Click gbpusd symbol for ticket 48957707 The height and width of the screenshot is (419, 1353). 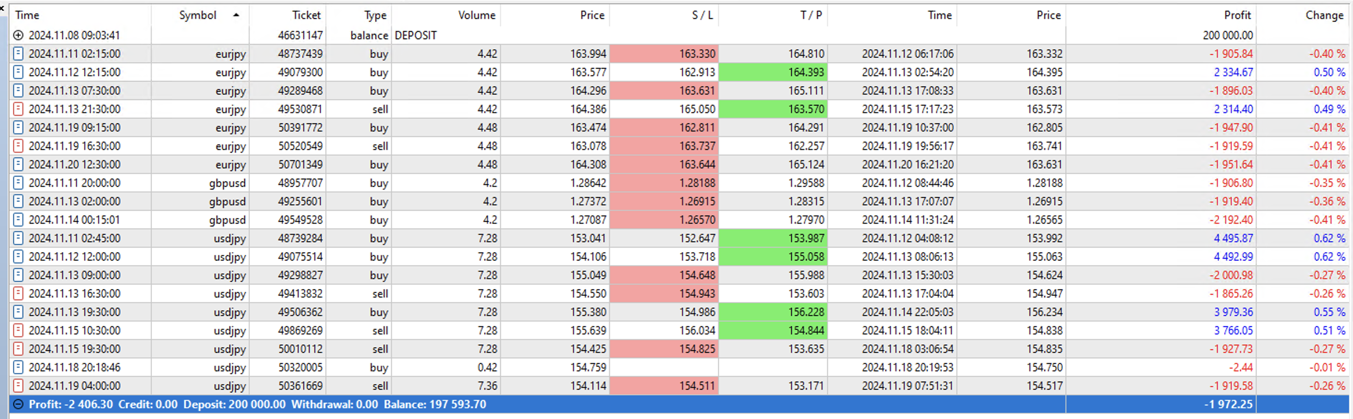[227, 183]
